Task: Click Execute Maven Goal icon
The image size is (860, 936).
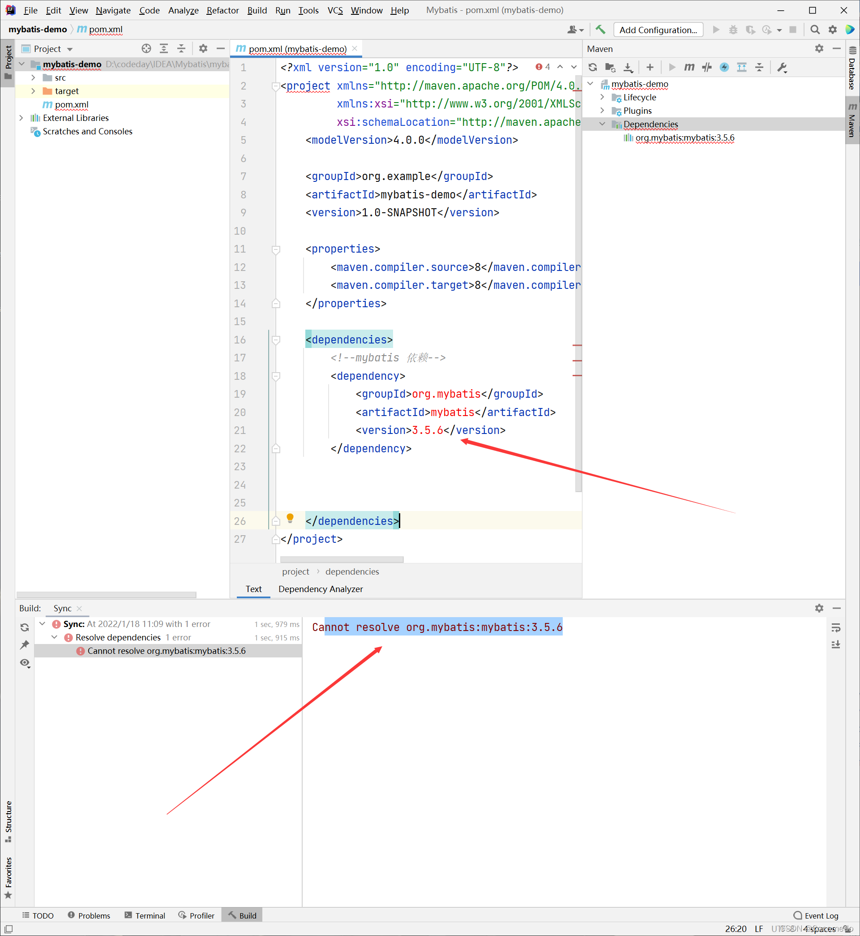Action: pyautogui.click(x=689, y=68)
